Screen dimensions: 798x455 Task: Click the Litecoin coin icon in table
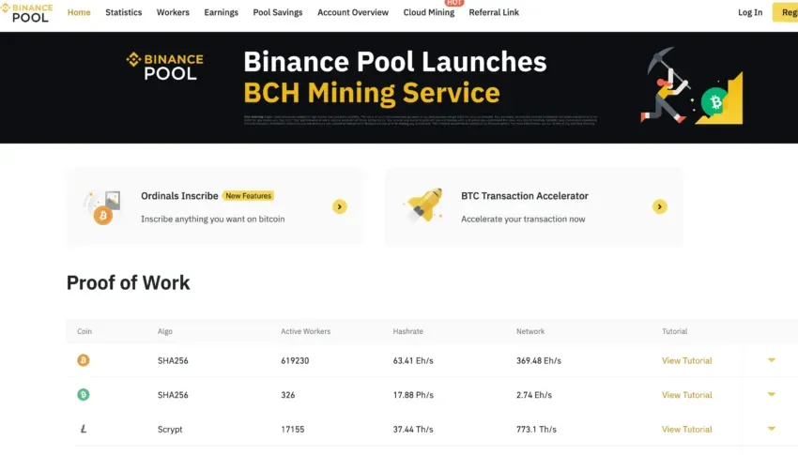pos(84,429)
